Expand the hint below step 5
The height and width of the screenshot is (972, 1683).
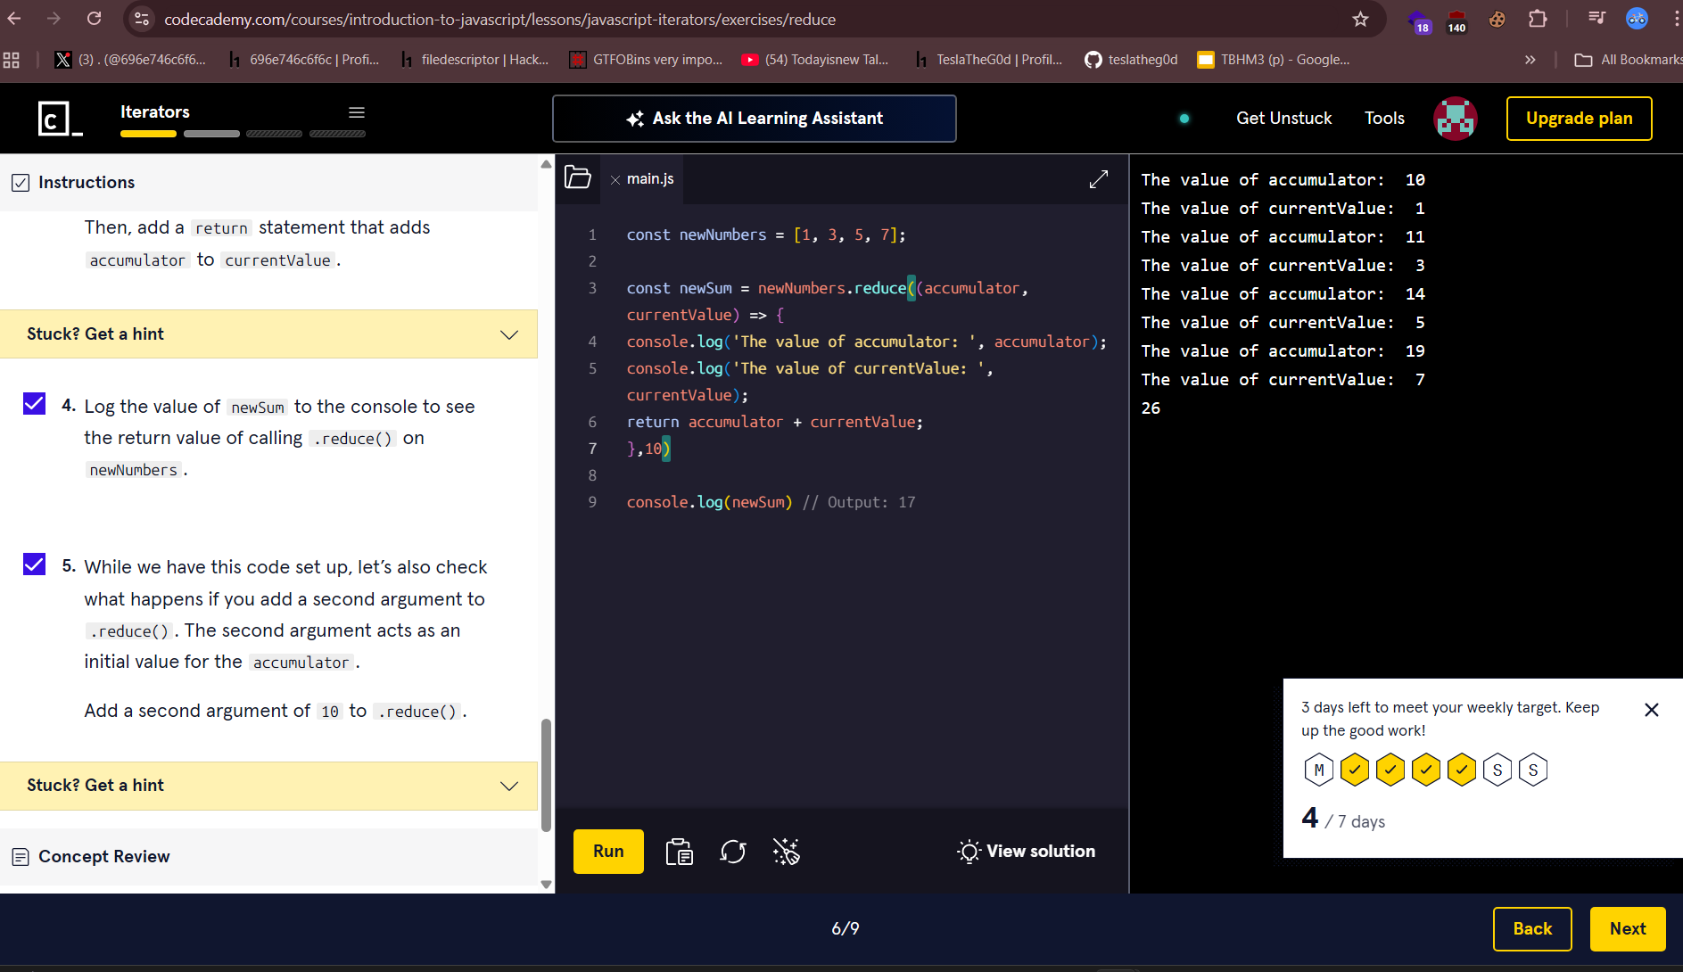[268, 786]
